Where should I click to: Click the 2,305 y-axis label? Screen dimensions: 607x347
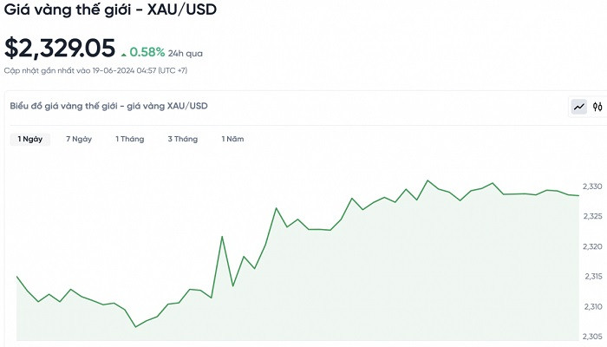click(592, 336)
